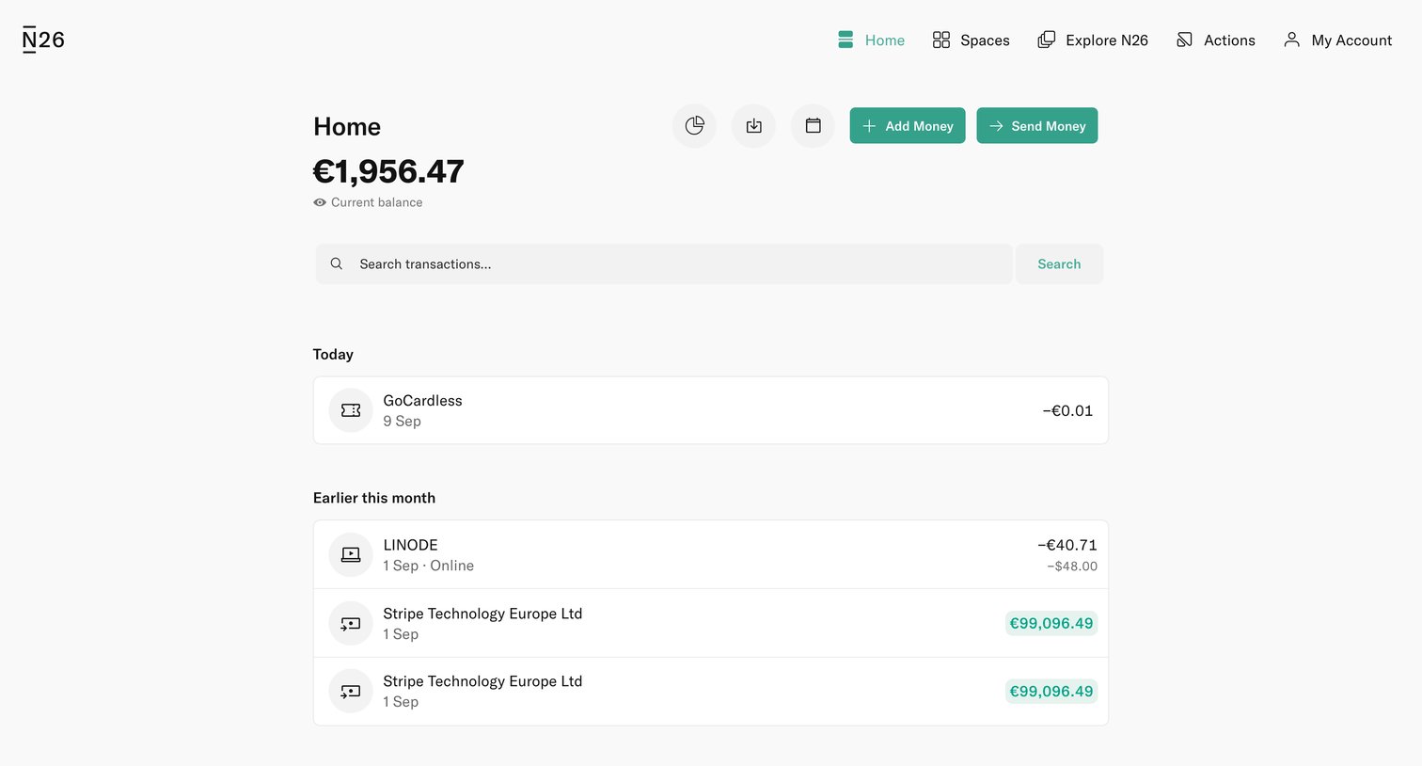Focus the Search transactions field
Screen dimensions: 1422x766
664,264
